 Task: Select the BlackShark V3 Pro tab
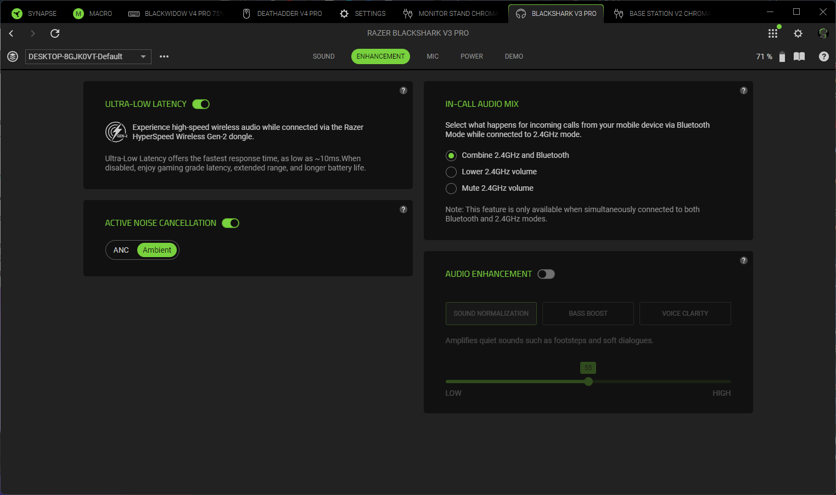click(x=556, y=13)
